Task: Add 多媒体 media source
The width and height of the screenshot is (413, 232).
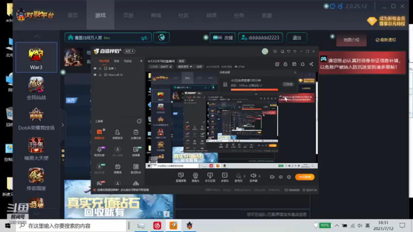Action: click(x=225, y=177)
